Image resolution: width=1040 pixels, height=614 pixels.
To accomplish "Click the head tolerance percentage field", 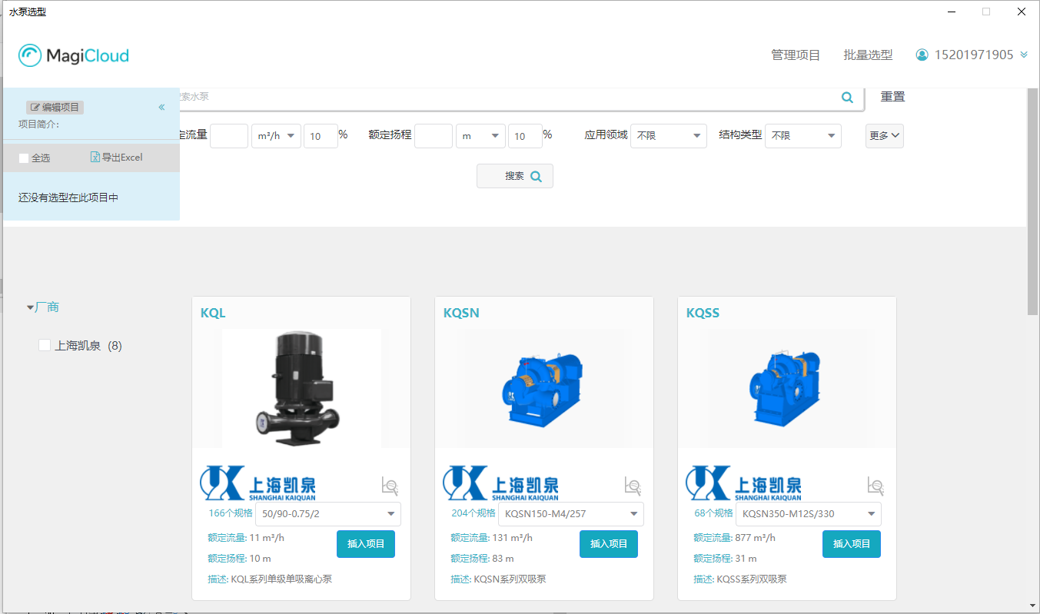I will (x=525, y=136).
